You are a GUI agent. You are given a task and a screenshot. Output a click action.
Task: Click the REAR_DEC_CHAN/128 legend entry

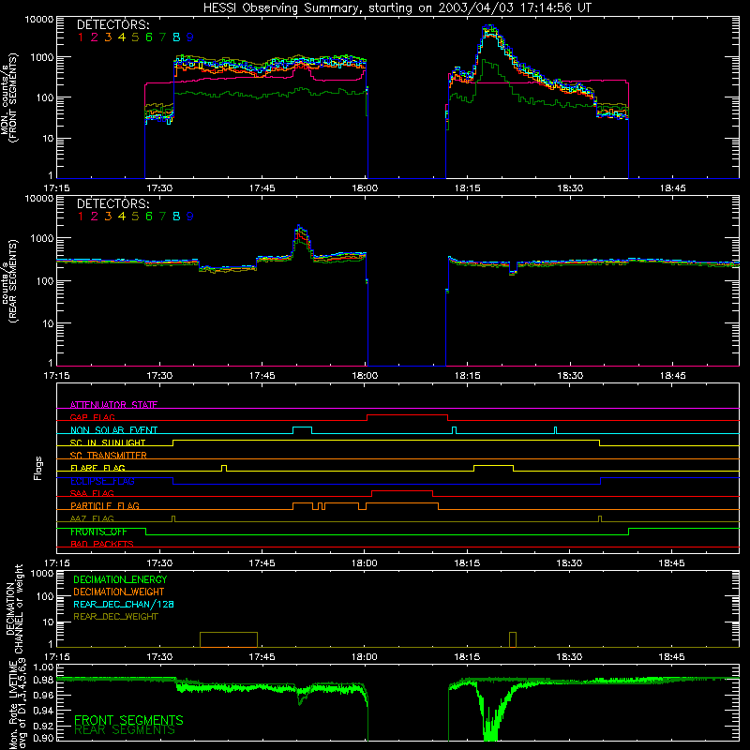124,604
